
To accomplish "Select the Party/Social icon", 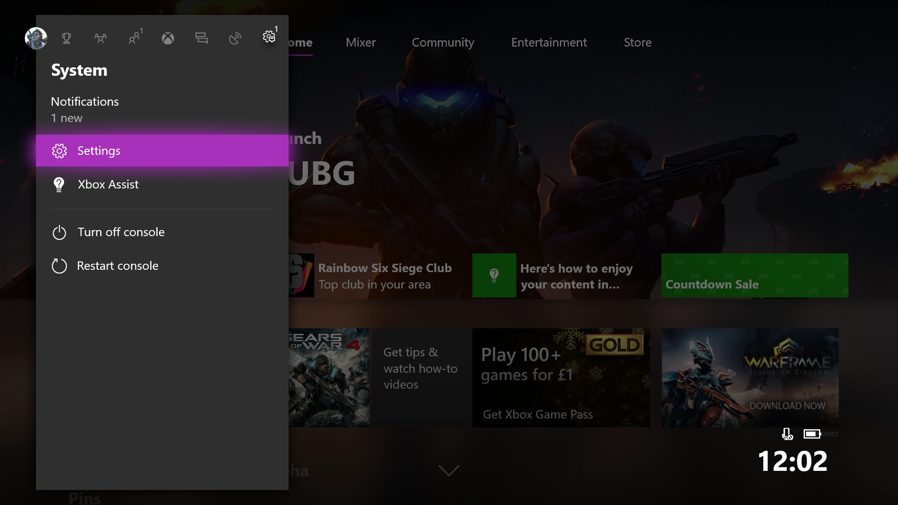I will click(101, 37).
